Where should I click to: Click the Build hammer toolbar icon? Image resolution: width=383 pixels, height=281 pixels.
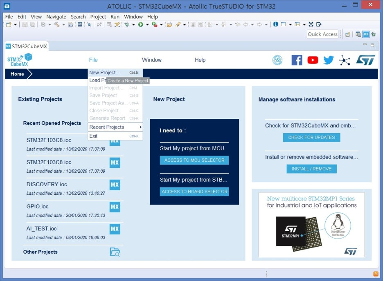click(56, 25)
